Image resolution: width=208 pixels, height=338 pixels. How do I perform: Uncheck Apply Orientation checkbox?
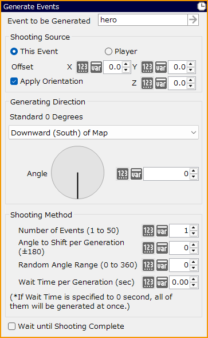14,81
